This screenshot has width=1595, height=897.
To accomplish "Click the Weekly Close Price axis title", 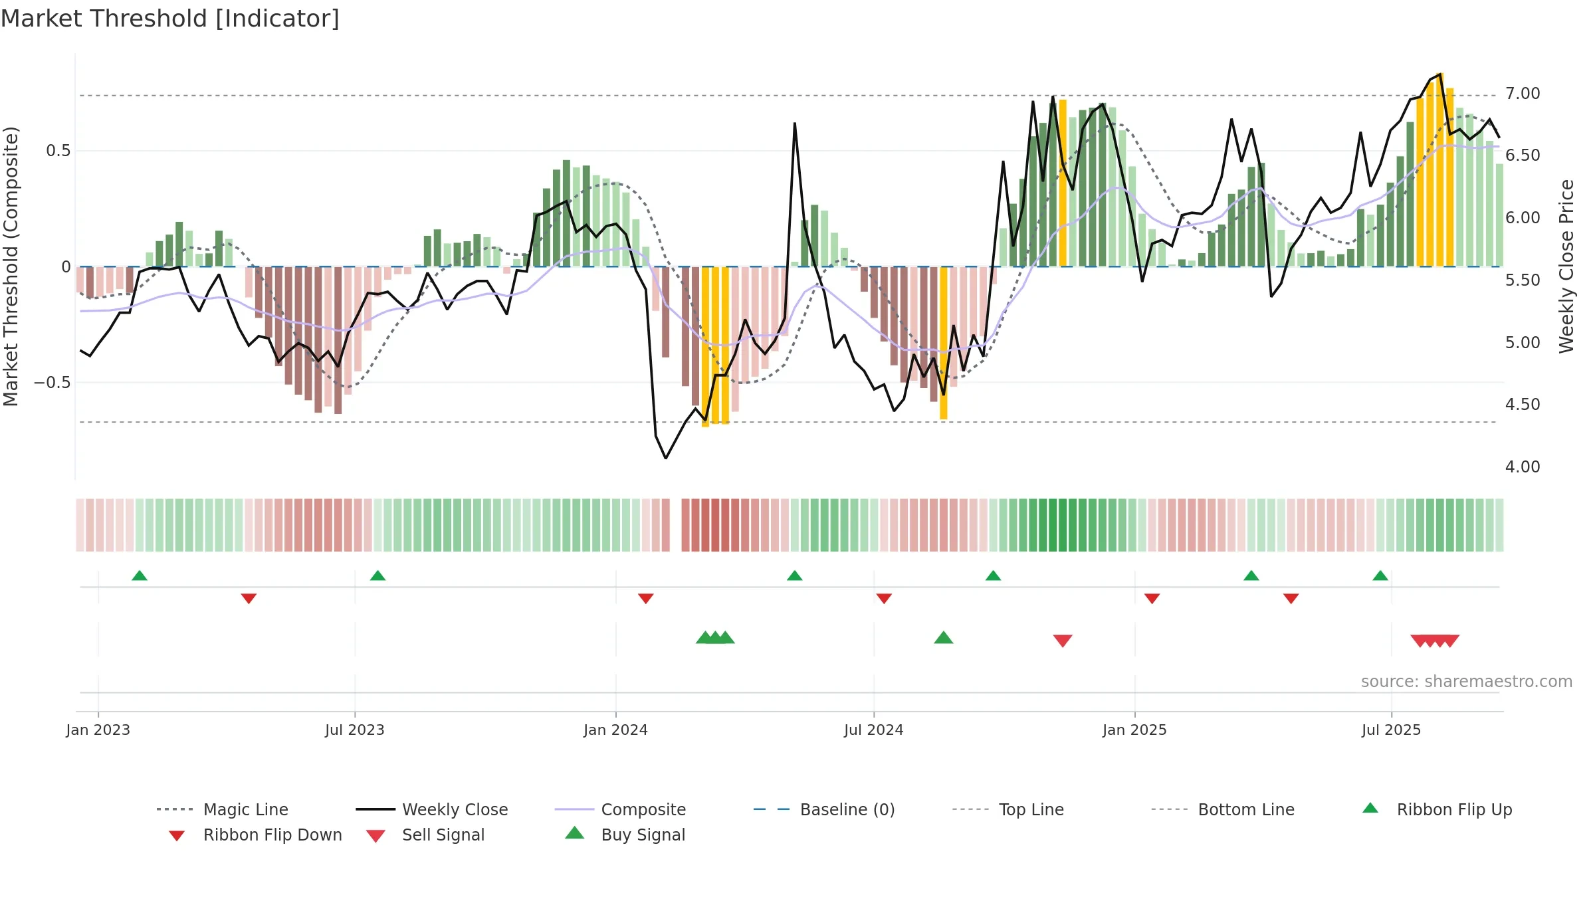I will coord(1567,266).
